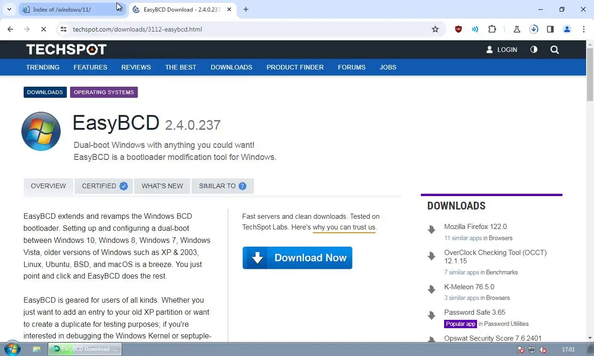The image size is (594, 356).
Task: Click EasyBCD Download taskbar button
Action: pyautogui.click(x=85, y=349)
